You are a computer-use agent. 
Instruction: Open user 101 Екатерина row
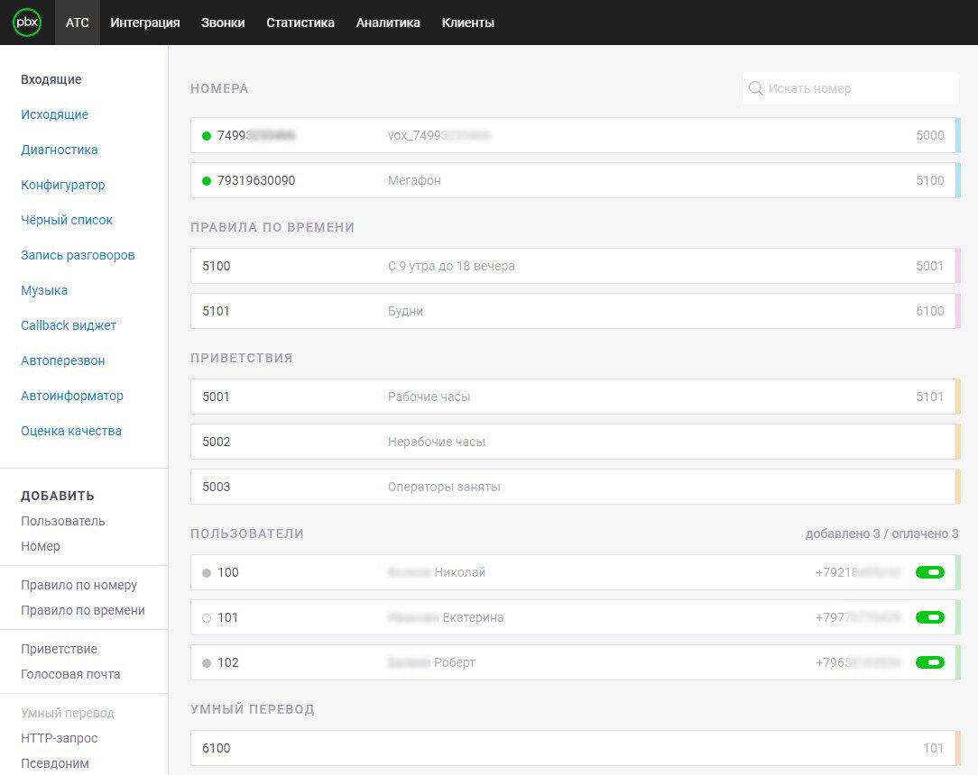point(575,617)
